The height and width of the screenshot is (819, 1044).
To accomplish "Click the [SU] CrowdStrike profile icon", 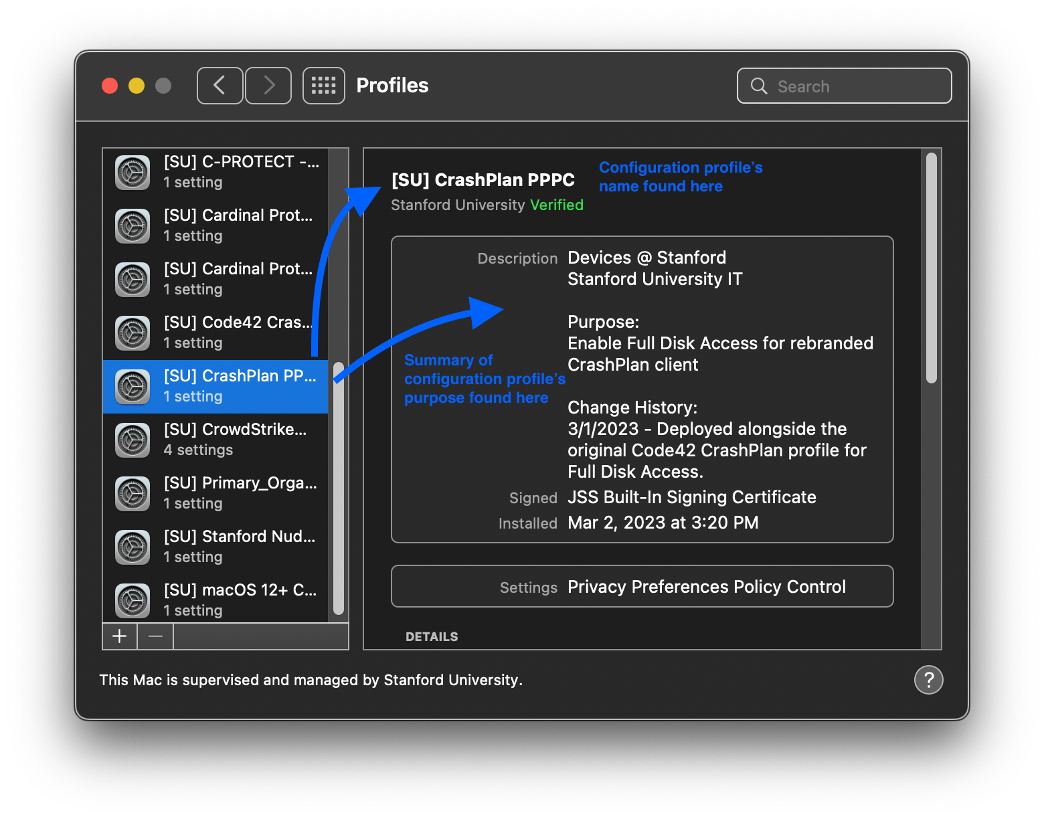I will coord(132,440).
